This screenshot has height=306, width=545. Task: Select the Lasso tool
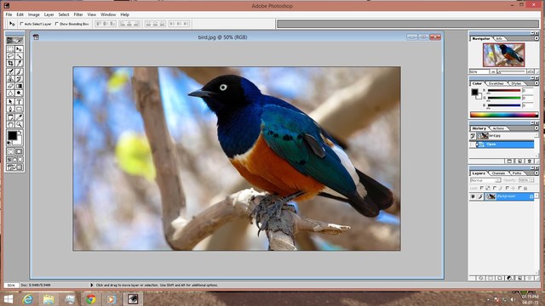tap(10, 56)
